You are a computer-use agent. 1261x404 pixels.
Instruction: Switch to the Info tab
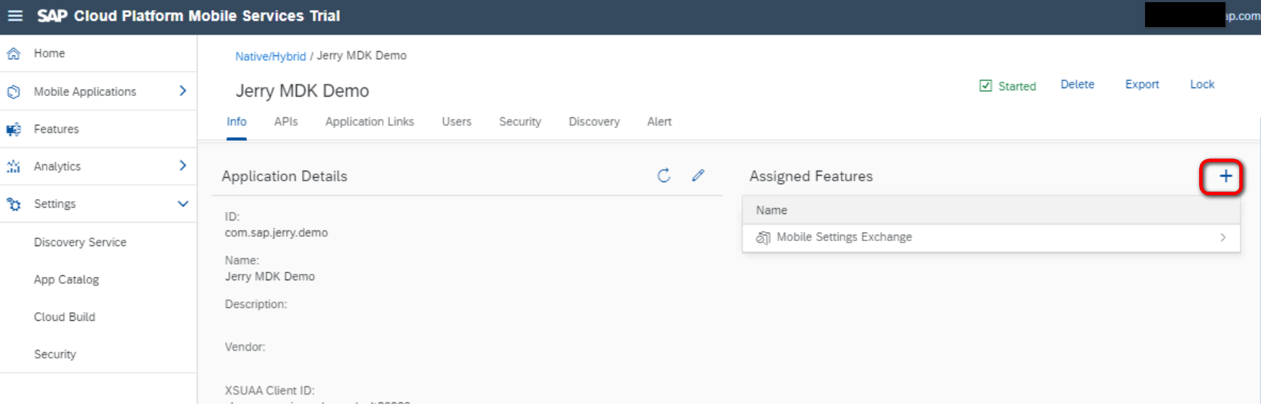[237, 122]
